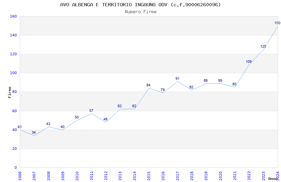Click the '80' y-axis tick label
The width and height of the screenshot is (281, 182).
(x=14, y=92)
